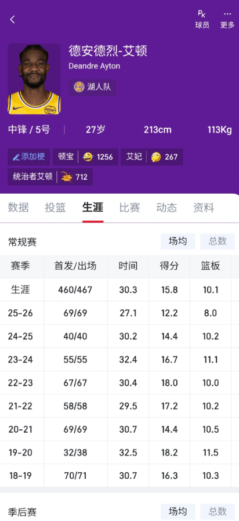
Task: Open the 更多 three-dots menu
Action: pyautogui.click(x=227, y=19)
